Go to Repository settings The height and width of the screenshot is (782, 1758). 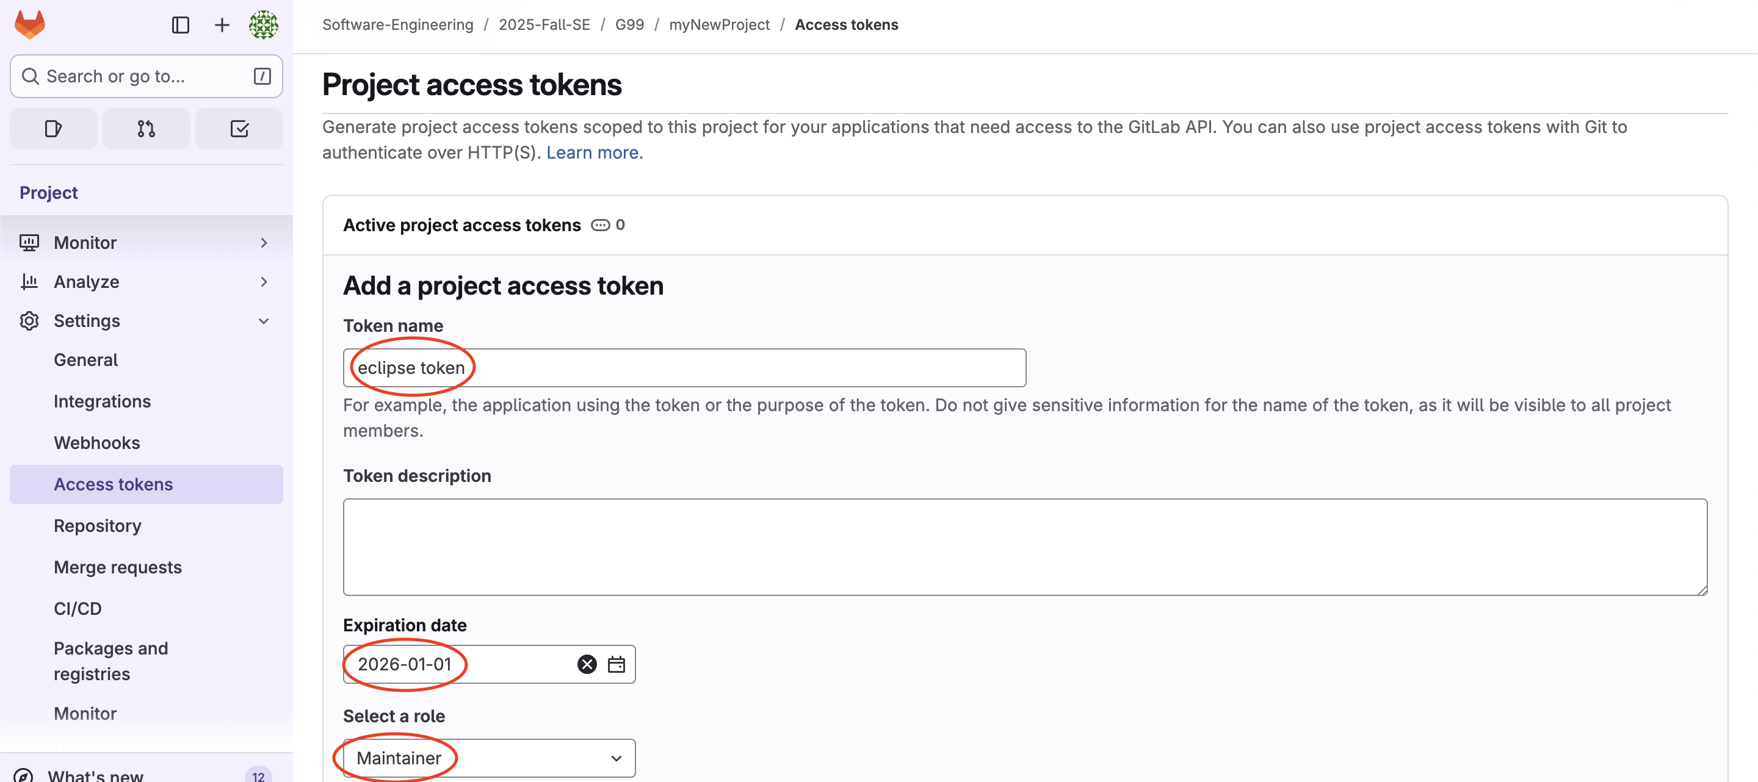(x=98, y=526)
